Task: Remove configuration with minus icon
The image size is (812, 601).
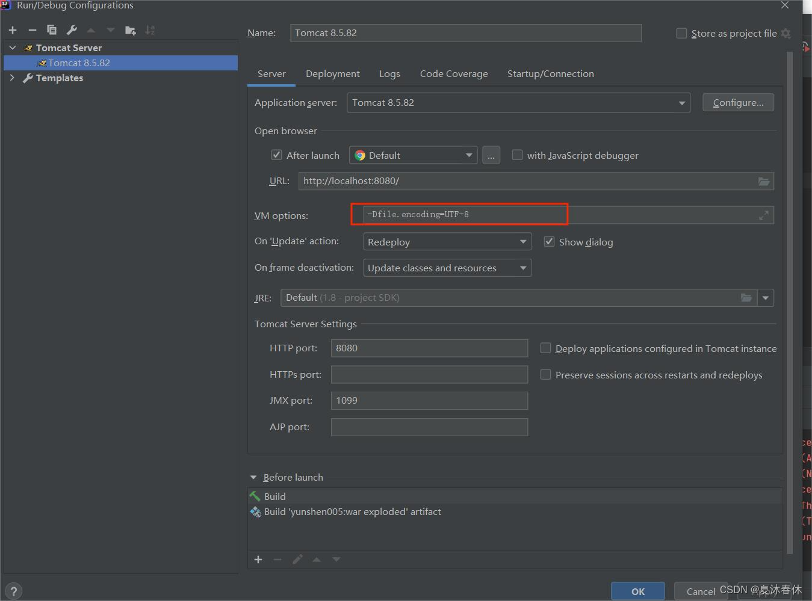Action: pyautogui.click(x=33, y=30)
